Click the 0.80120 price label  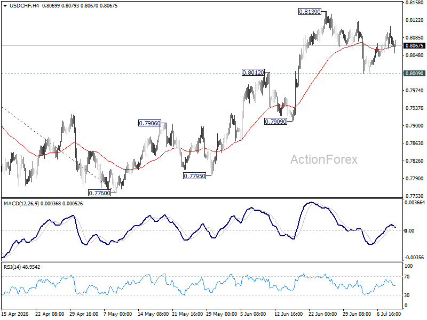tap(253, 73)
